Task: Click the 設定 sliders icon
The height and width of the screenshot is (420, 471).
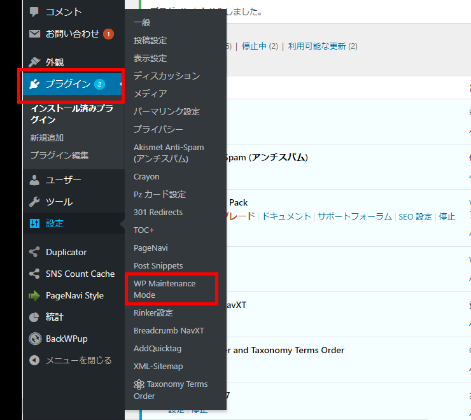Action: tap(34, 223)
